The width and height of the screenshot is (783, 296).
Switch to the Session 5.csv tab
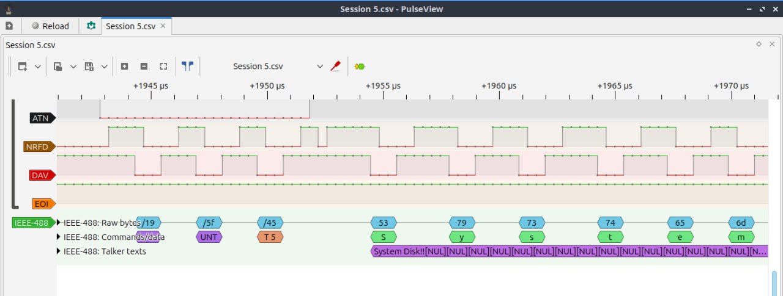(x=130, y=26)
